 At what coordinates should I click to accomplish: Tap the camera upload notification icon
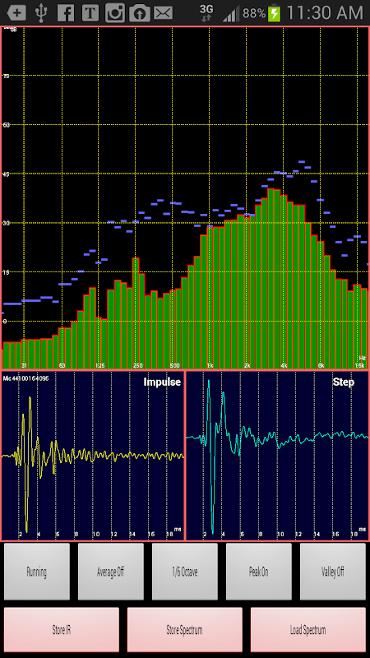139,14
